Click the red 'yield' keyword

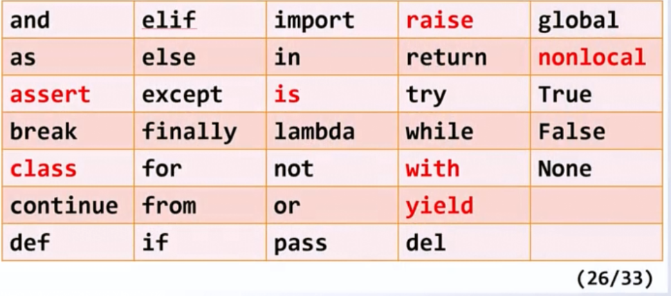point(439,205)
